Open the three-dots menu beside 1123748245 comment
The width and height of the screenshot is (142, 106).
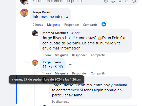point(71,64)
